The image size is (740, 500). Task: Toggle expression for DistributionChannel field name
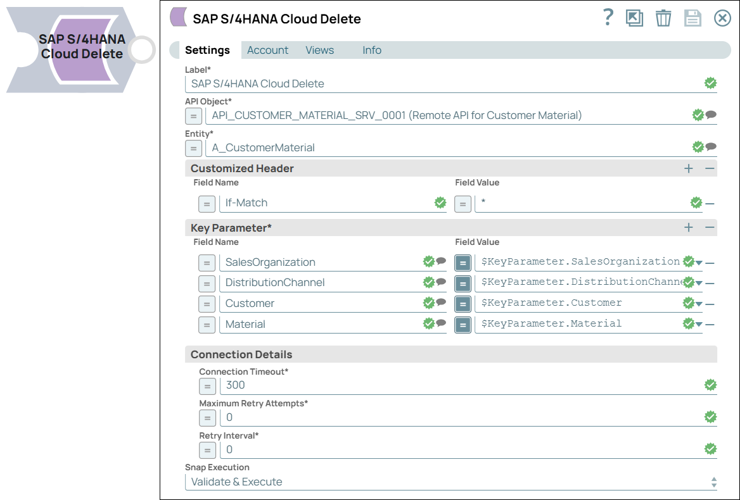(207, 284)
